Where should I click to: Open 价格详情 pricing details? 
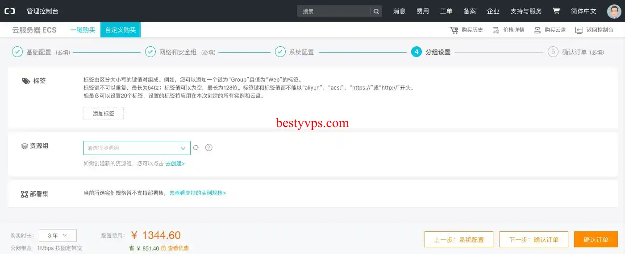508,30
